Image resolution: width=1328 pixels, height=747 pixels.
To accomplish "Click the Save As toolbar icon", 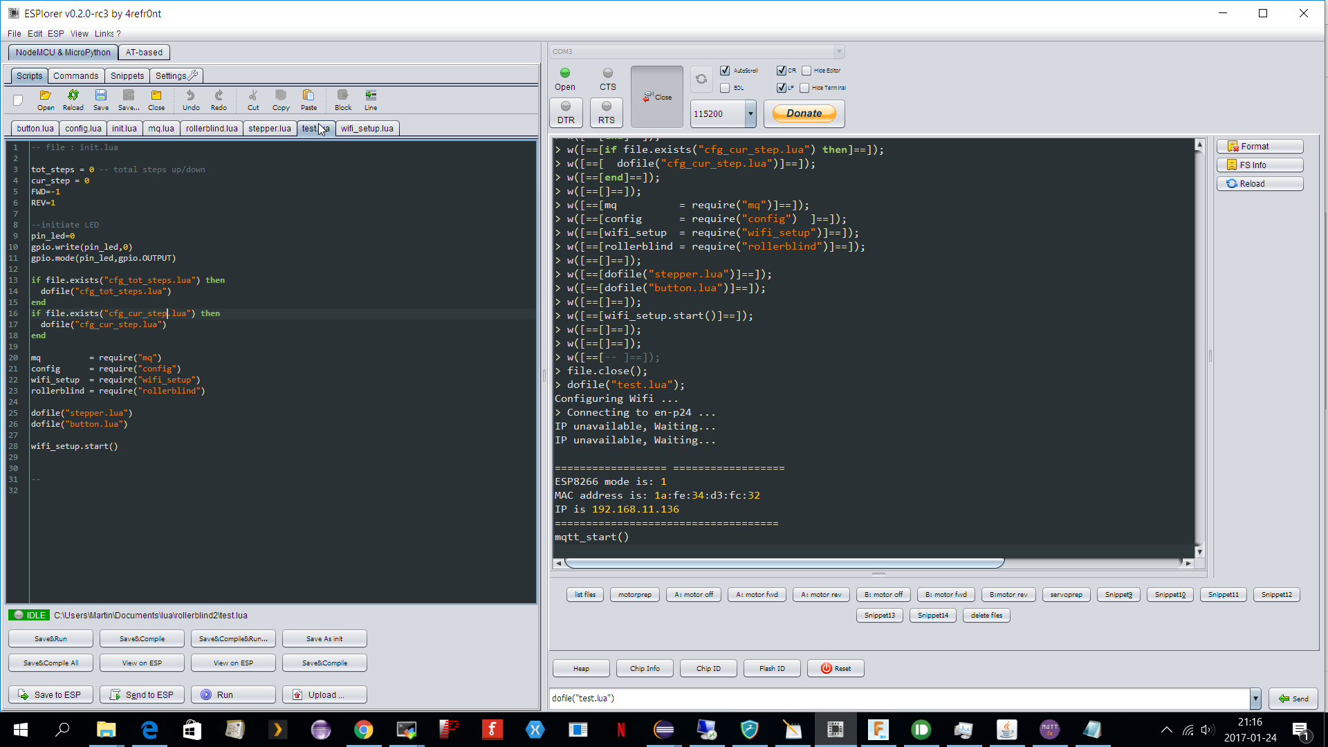I will click(129, 100).
